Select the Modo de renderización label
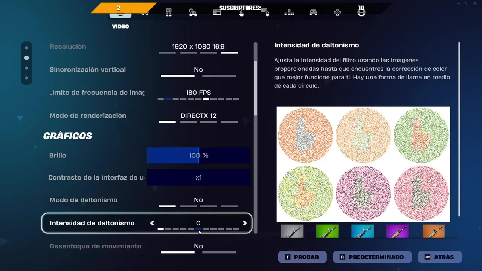 (88, 116)
